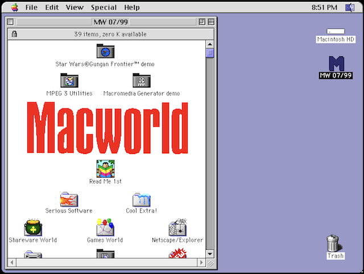
Task: Open the Apple menu logo
Action: pos(15,7)
